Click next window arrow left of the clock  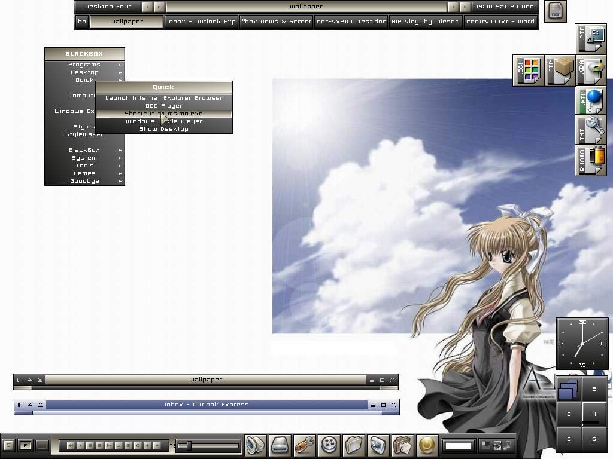(465, 7)
